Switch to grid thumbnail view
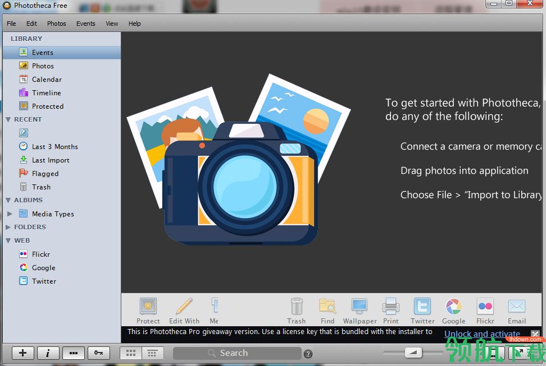Screen dimensions: 546x366 pyautogui.click(x=131, y=353)
